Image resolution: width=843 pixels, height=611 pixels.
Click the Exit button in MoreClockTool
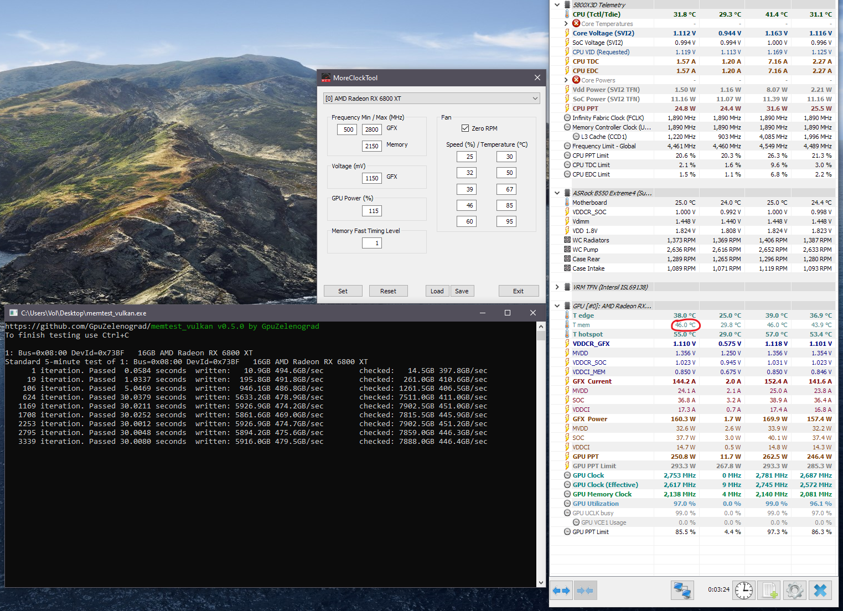(519, 291)
